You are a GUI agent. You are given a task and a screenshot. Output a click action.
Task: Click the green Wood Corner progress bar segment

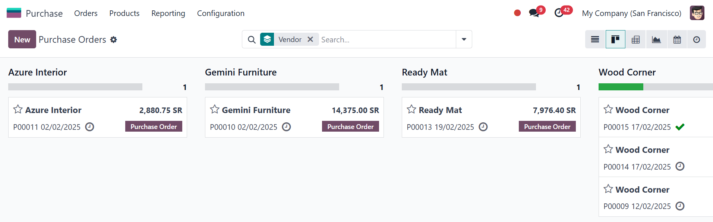click(621, 87)
